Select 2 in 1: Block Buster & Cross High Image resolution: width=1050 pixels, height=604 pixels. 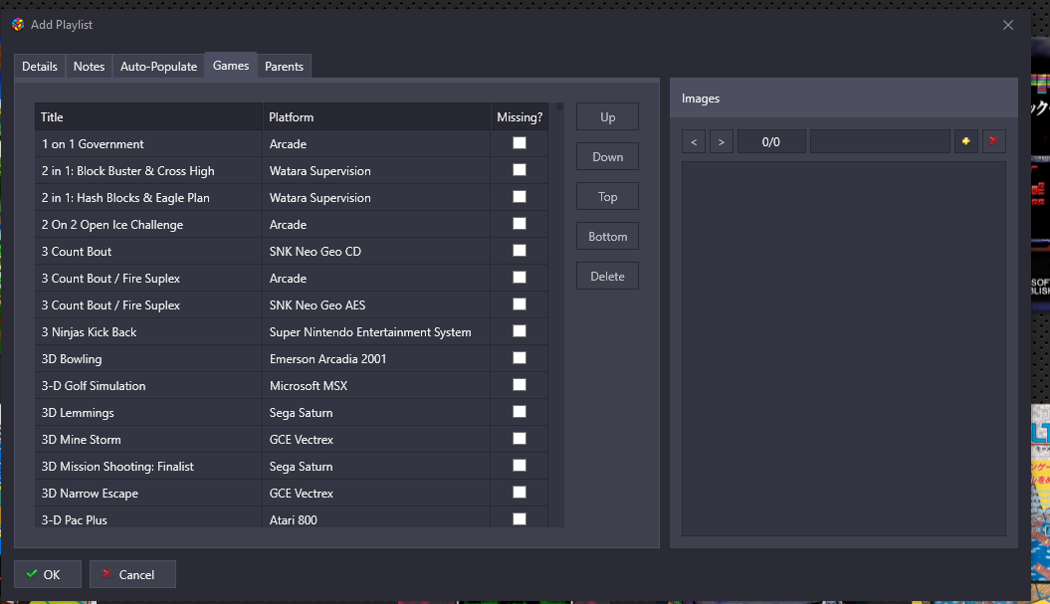pos(128,171)
